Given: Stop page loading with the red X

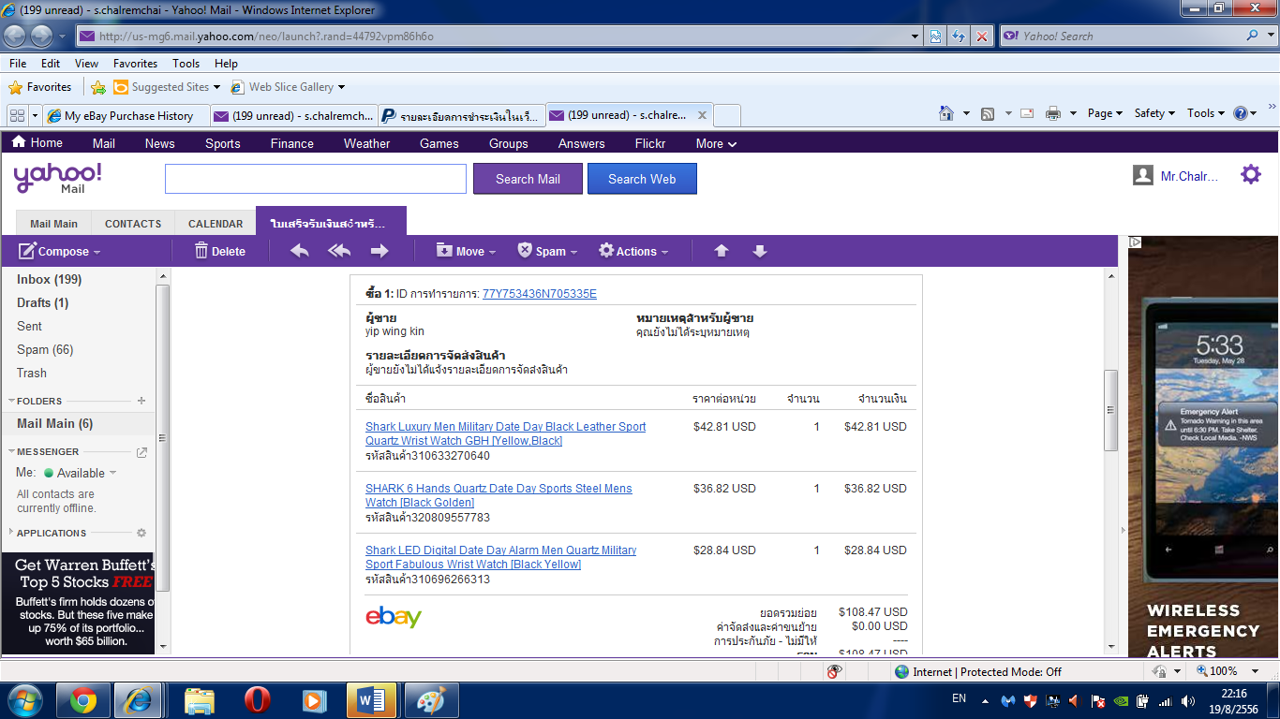Looking at the screenshot, I should [982, 37].
